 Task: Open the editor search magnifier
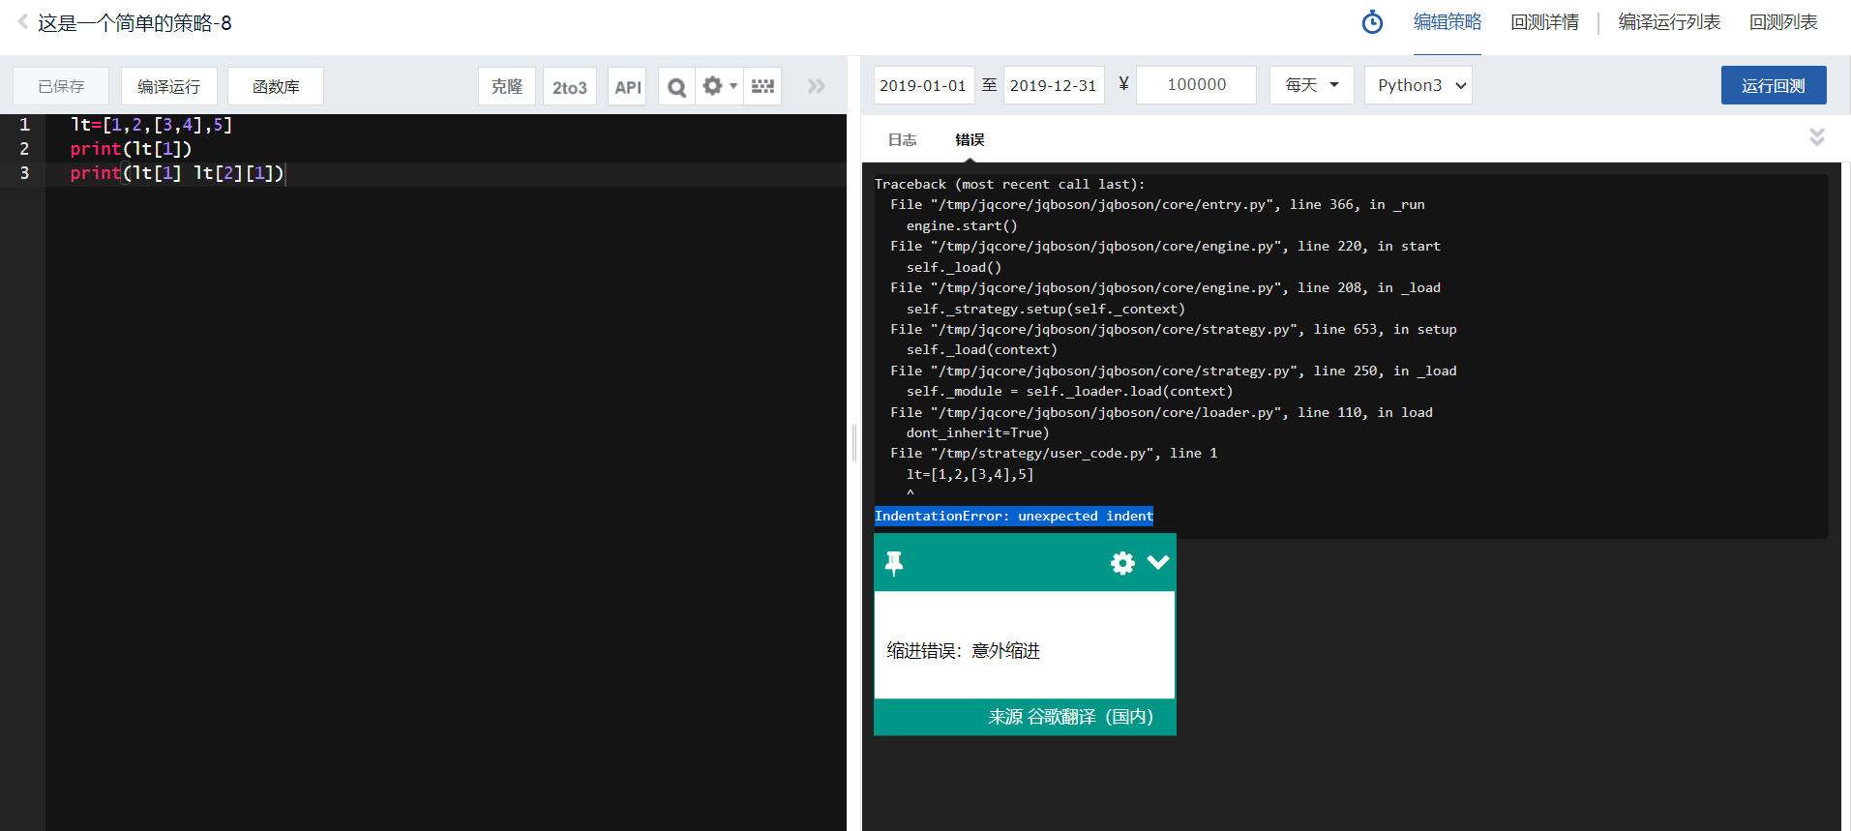pos(676,87)
